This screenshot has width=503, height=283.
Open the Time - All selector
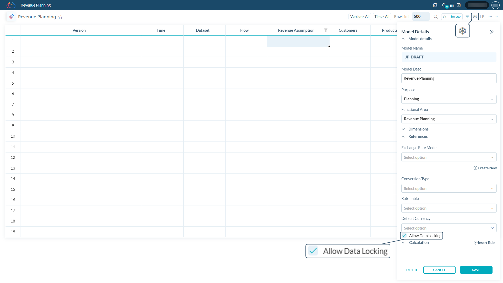click(382, 17)
